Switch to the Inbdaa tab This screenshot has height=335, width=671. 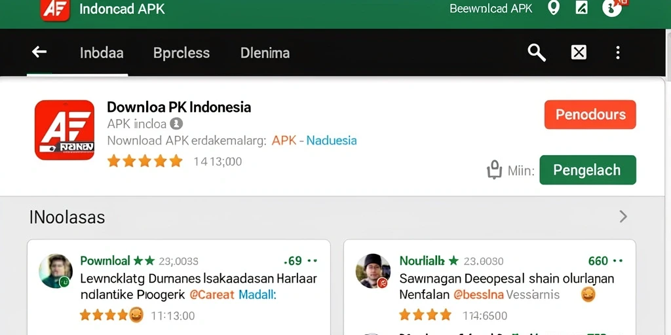102,53
